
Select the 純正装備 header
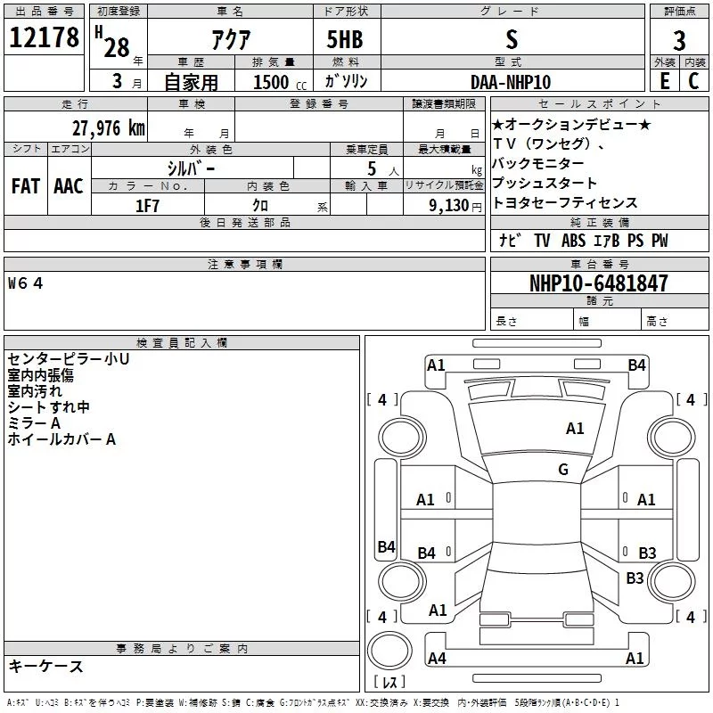pyautogui.click(x=599, y=222)
